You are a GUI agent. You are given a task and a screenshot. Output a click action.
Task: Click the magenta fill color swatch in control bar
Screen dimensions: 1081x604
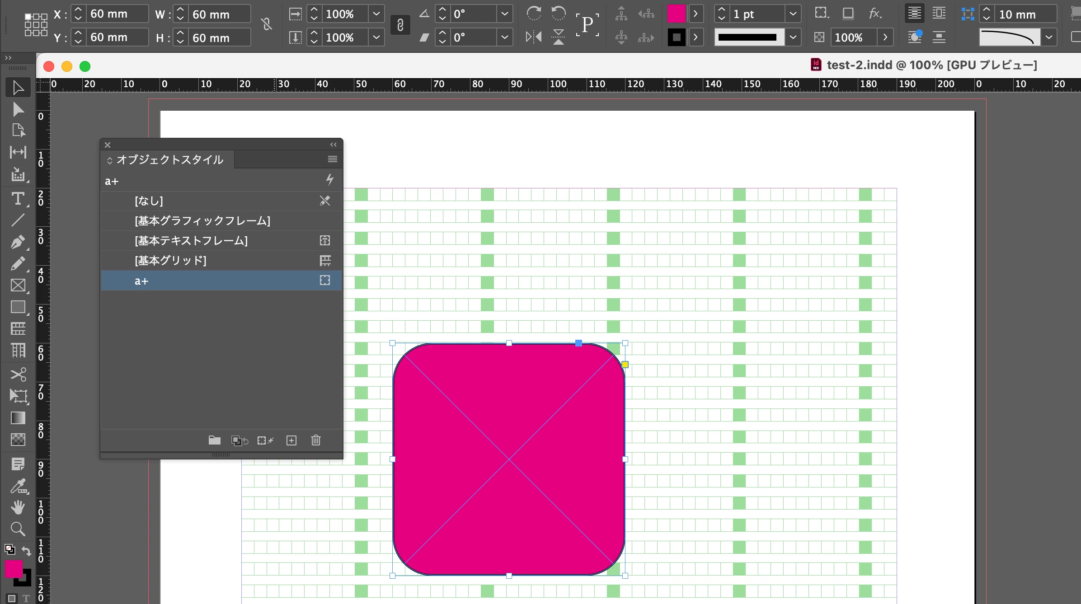(x=677, y=14)
